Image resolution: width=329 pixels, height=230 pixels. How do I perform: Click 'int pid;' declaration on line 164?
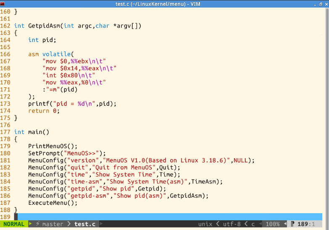click(x=42, y=40)
